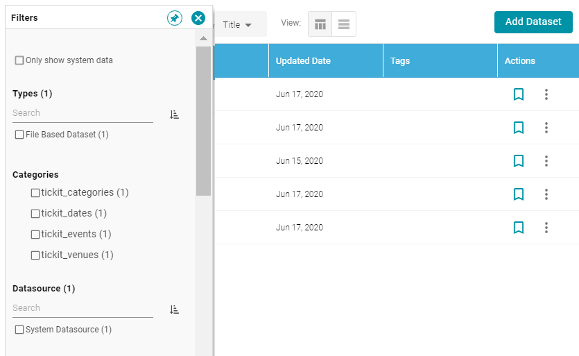Sort the Types filter list
Viewport: 579px width, 356px height.
[x=174, y=115]
